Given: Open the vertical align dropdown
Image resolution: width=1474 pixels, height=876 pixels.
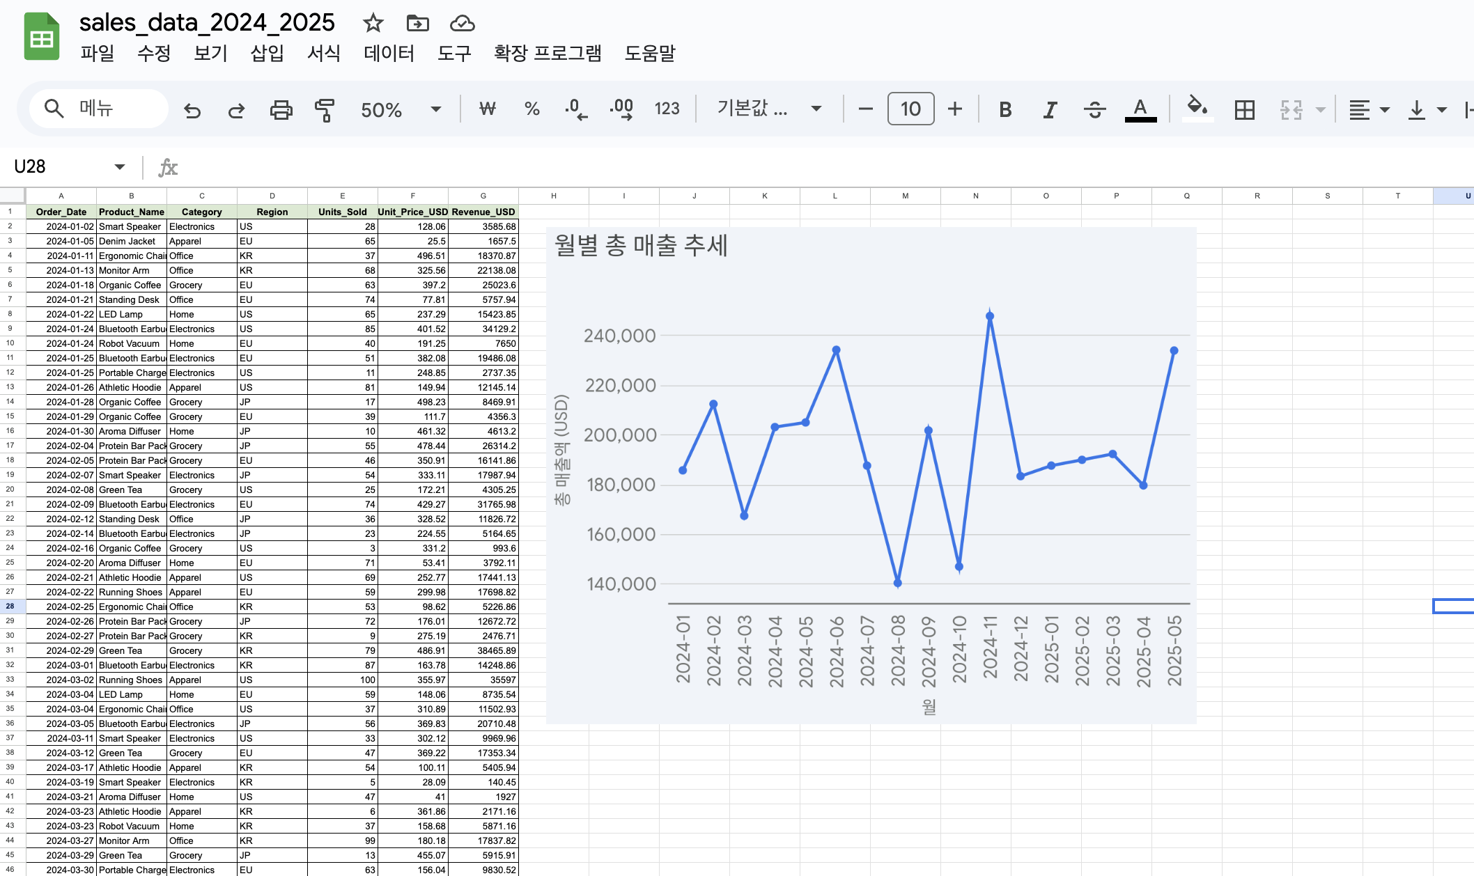Looking at the screenshot, I should point(1427,109).
